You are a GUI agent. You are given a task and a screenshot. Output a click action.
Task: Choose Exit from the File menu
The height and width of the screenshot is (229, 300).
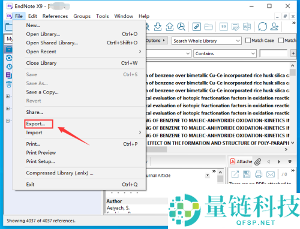click(x=30, y=185)
